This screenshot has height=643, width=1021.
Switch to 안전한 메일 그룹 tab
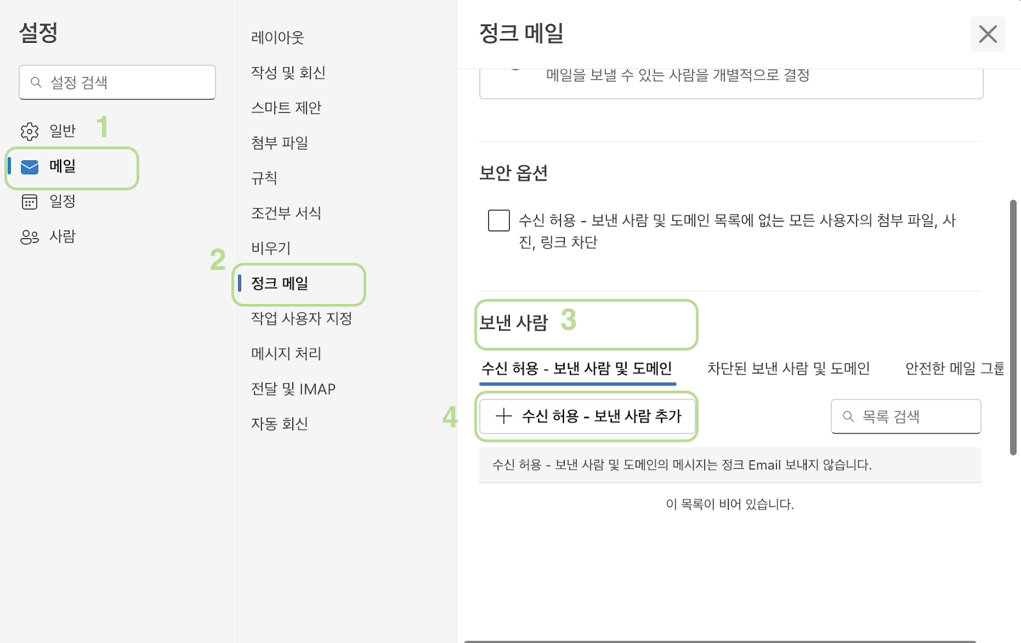coord(955,368)
